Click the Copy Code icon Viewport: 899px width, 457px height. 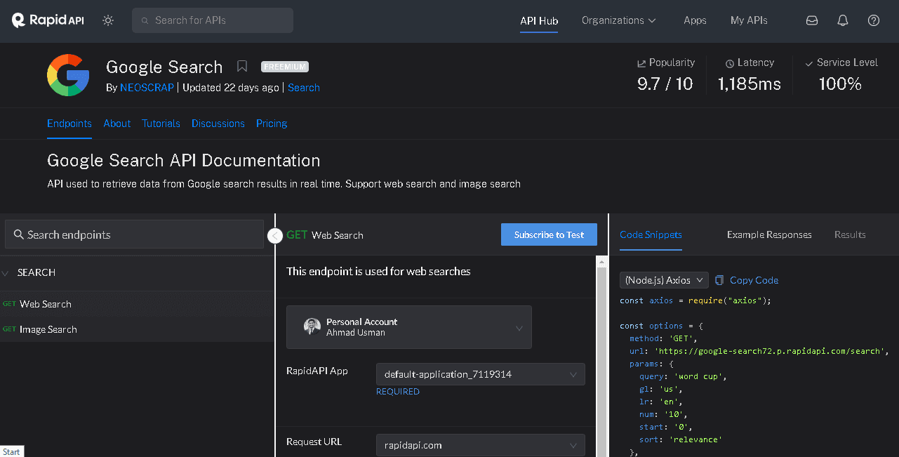[x=719, y=280]
